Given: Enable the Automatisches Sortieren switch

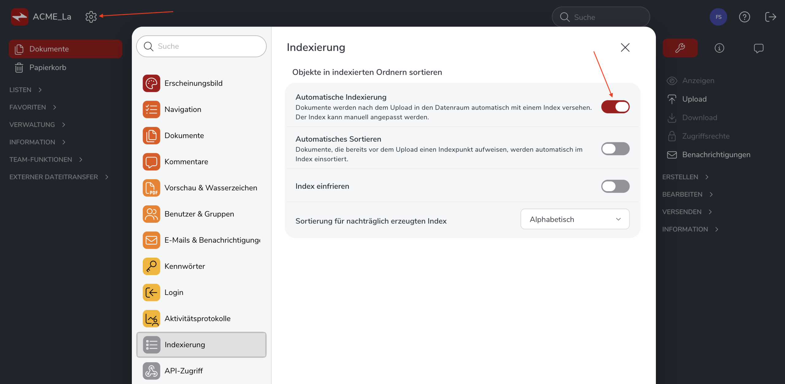Looking at the screenshot, I should [x=615, y=149].
